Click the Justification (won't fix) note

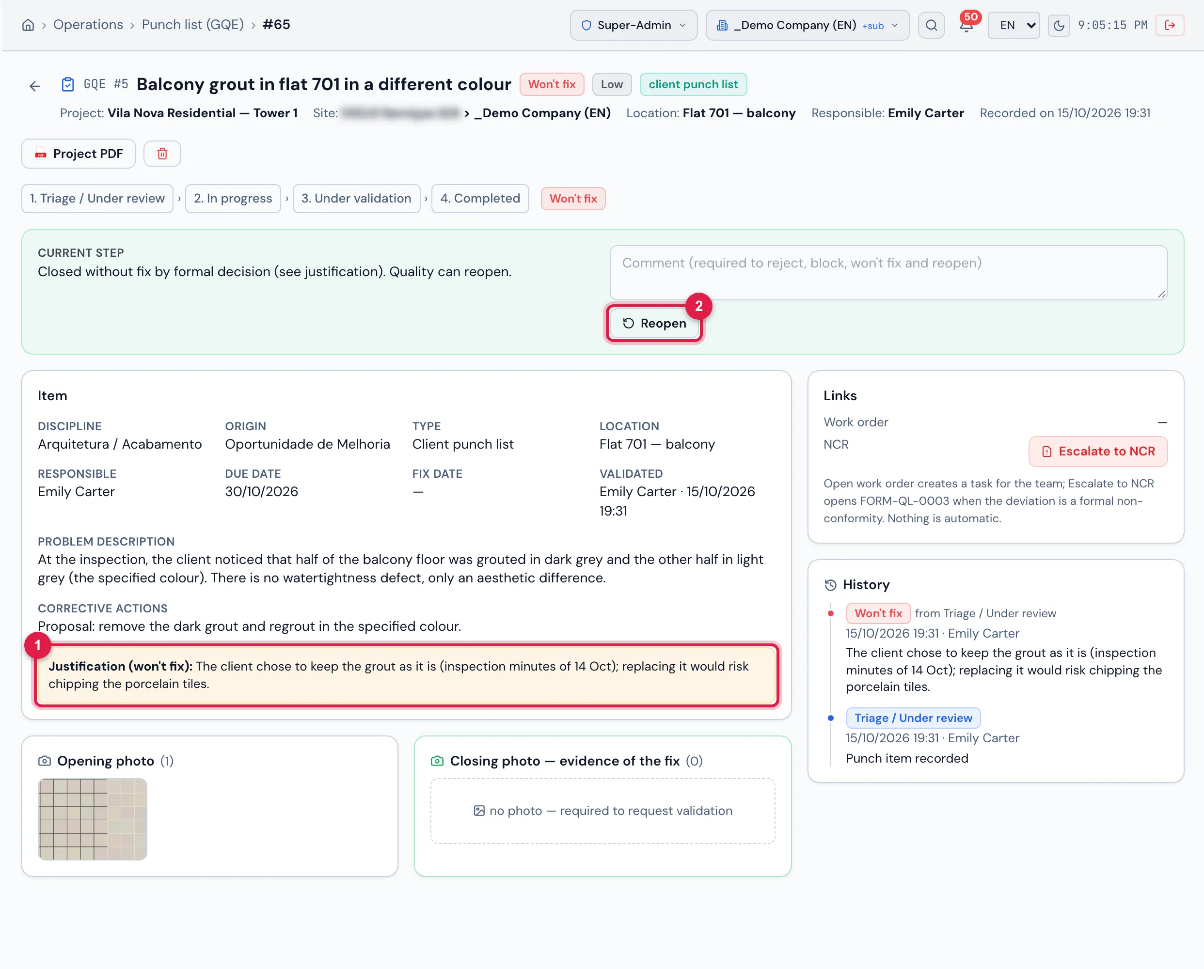[x=407, y=675]
